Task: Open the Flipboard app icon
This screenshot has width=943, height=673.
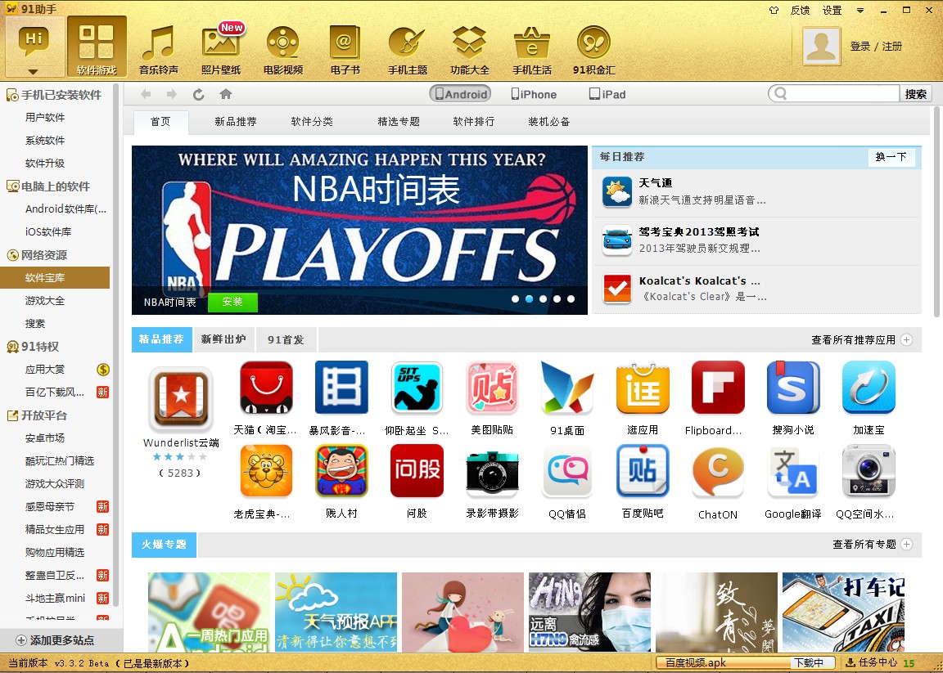Action: (x=718, y=388)
